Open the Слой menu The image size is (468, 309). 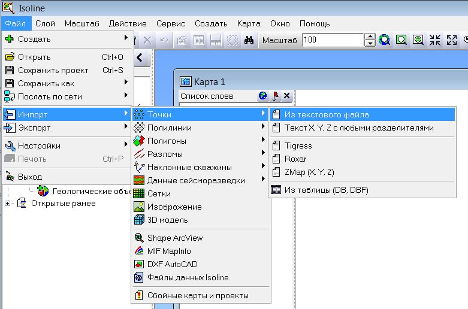[x=45, y=23]
